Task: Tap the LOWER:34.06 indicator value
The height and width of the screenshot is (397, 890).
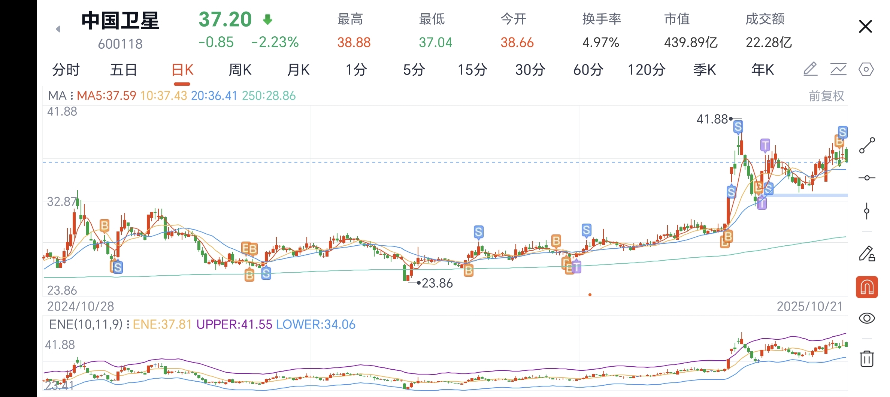Action: [x=316, y=324]
